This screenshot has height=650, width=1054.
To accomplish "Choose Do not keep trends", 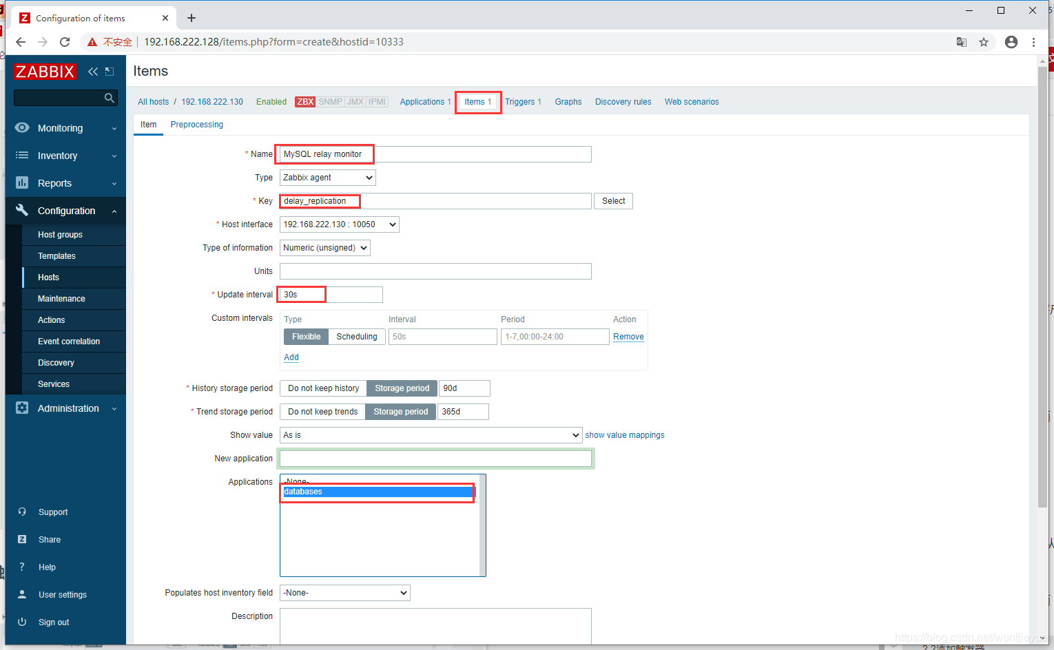I will (322, 412).
